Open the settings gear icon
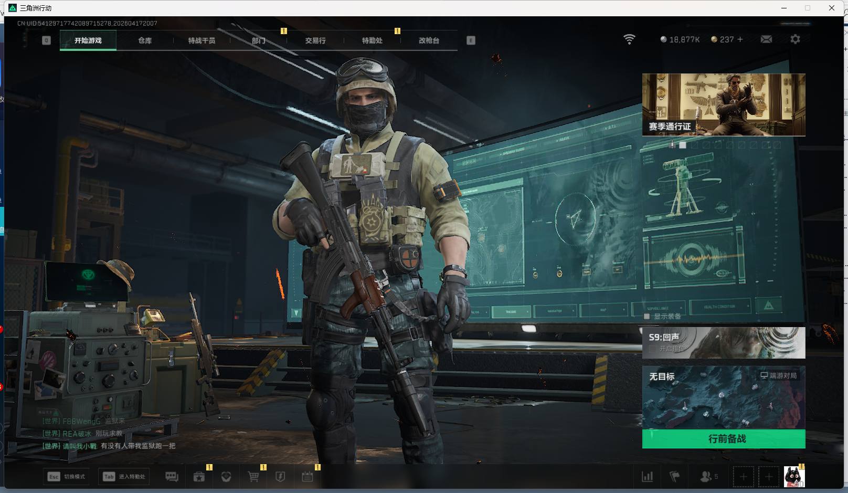This screenshot has height=493, width=848. (795, 39)
